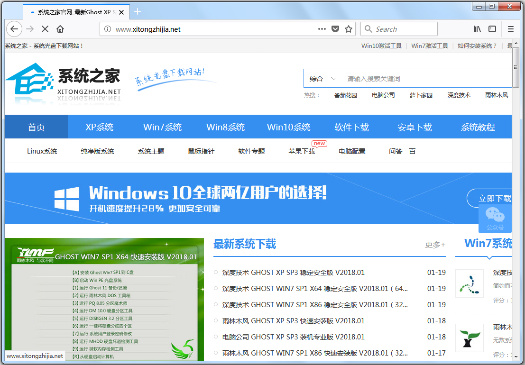Click 更多+ beside 最新系统下载
This screenshot has width=525, height=365.
pyautogui.click(x=435, y=245)
